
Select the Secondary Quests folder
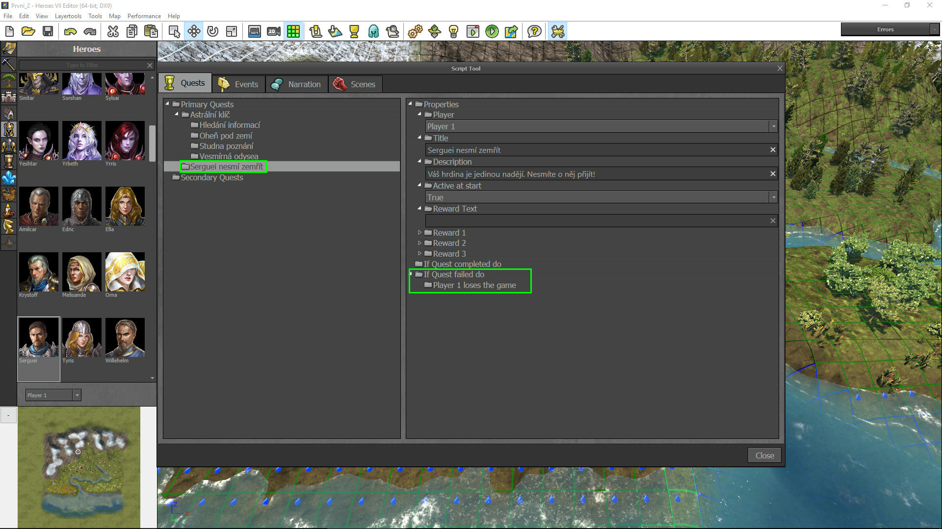click(x=211, y=177)
